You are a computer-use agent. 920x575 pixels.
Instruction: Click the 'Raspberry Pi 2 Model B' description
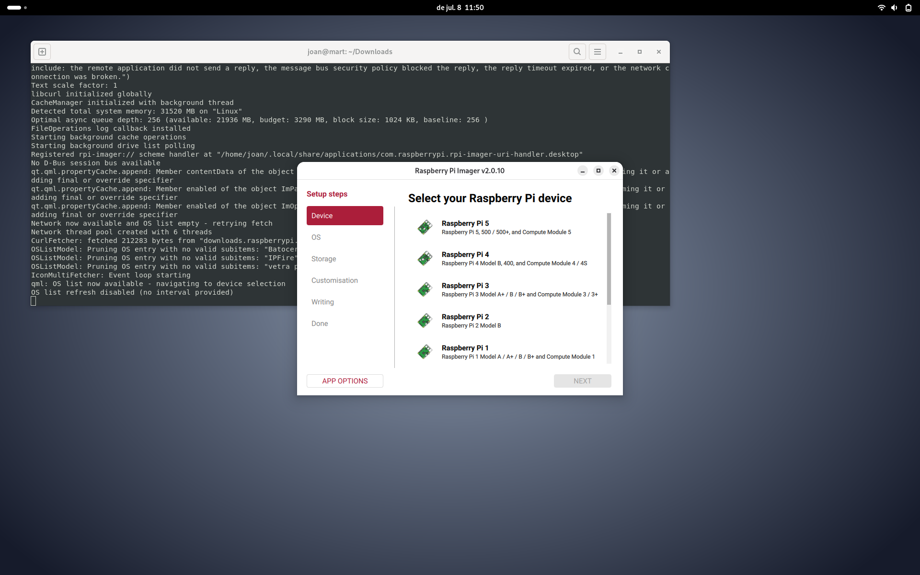[x=471, y=326]
